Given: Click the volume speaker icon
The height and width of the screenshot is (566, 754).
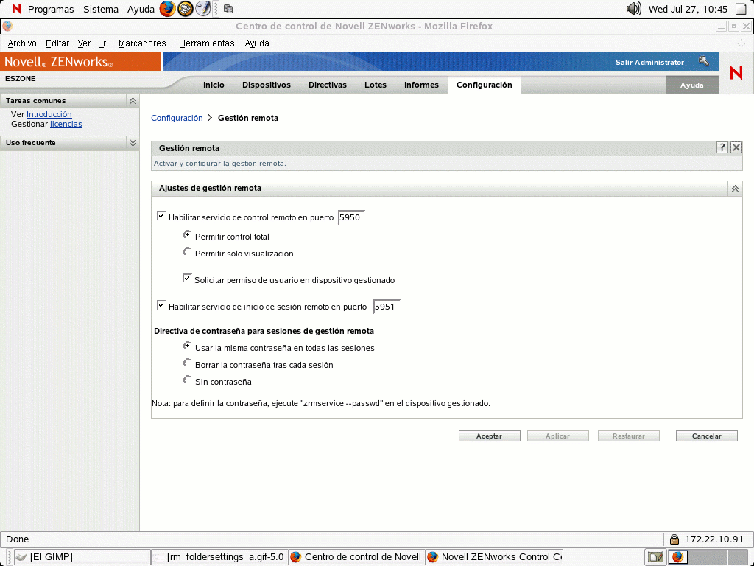Looking at the screenshot, I should point(633,9).
